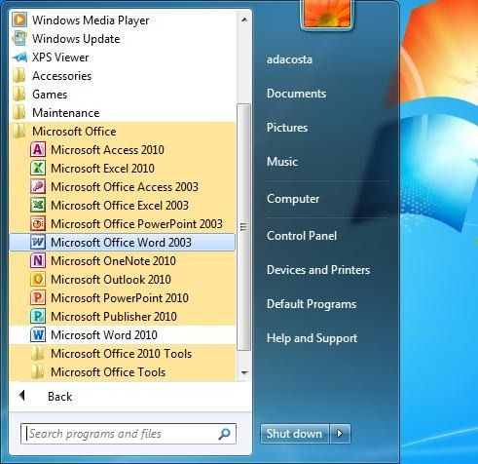
Task: Click the programs list scroll up arrow
Action: pos(244,19)
